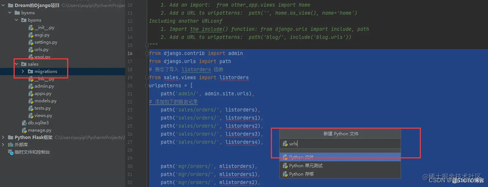This screenshot has height=187, width=488.
Task: Click 'from sales.views import listorders' line
Action: click(199, 77)
